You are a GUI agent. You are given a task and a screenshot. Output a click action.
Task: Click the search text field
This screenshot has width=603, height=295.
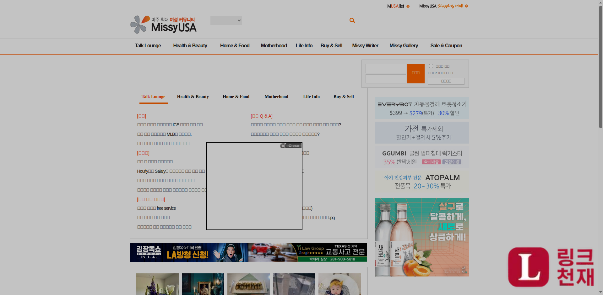click(x=295, y=20)
